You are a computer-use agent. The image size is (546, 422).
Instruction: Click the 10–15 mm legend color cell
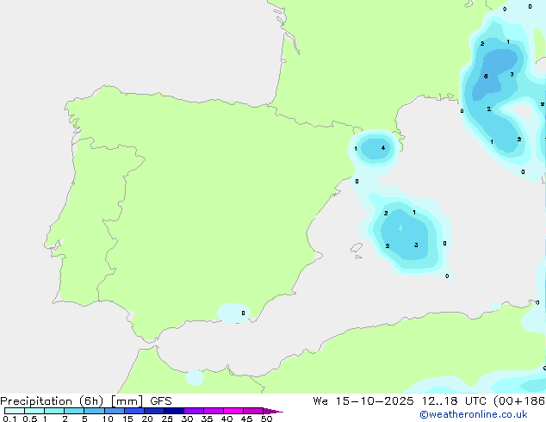[114, 411]
